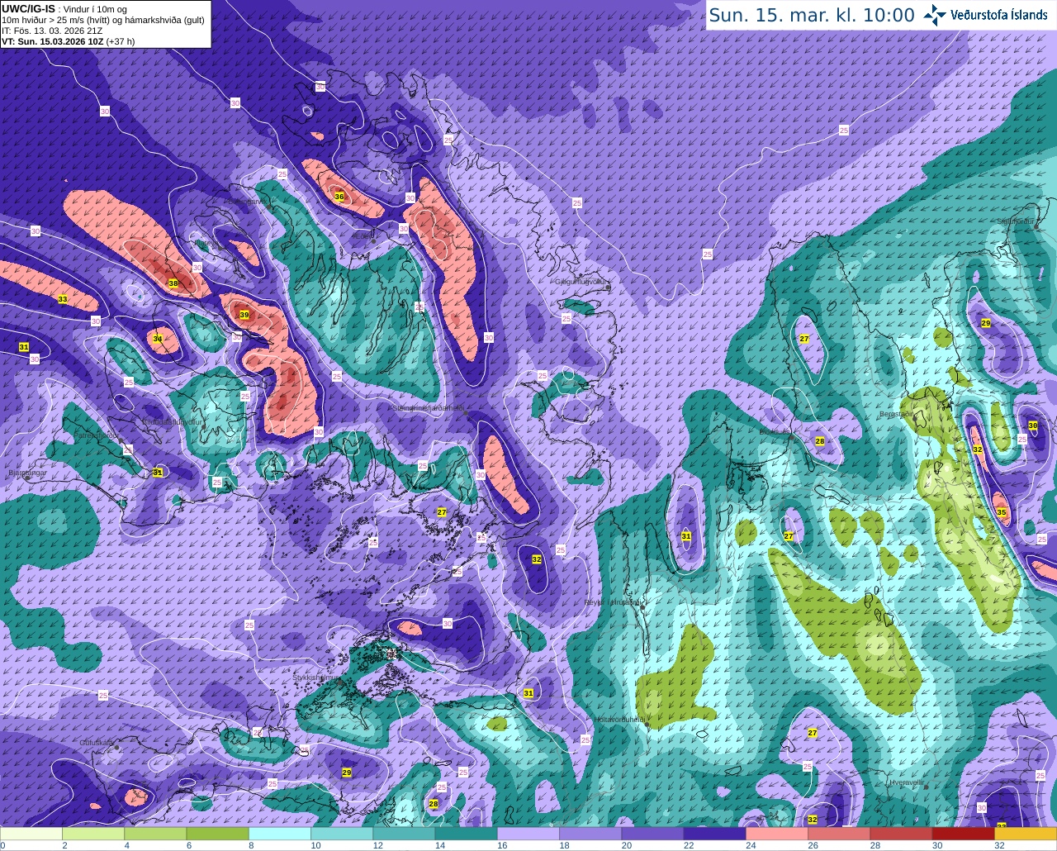The width and height of the screenshot is (1057, 851).
Task: Select the lavender 16–18 legend swatch
Action: 528,833
